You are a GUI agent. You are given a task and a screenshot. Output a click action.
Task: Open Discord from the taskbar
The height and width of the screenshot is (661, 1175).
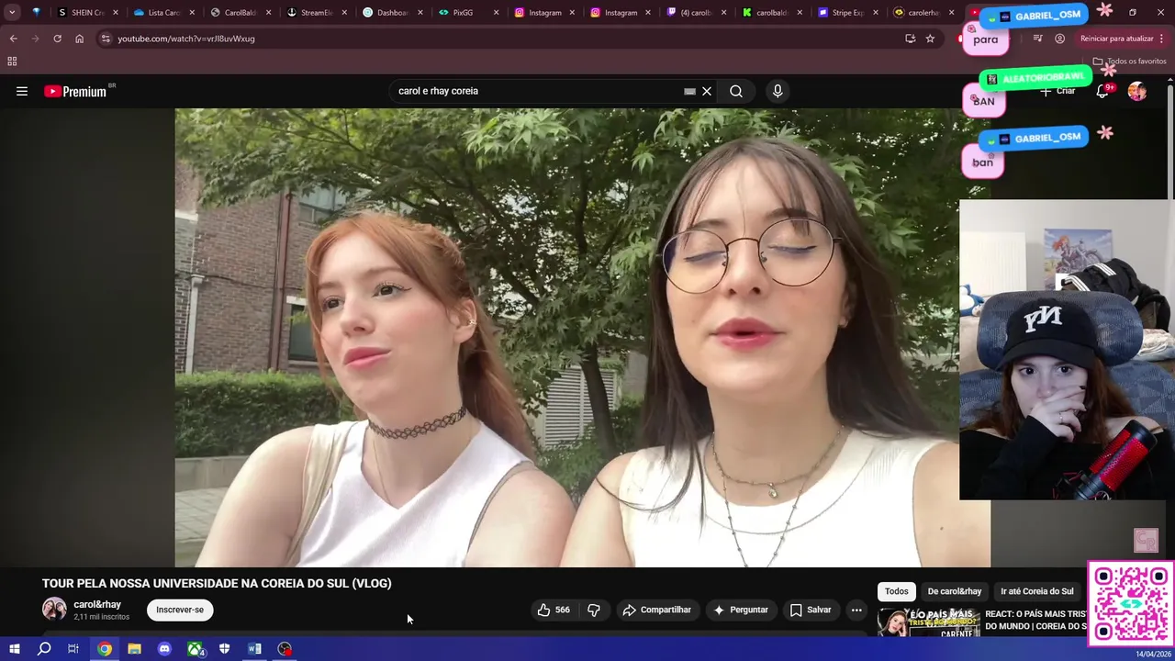[164, 649]
